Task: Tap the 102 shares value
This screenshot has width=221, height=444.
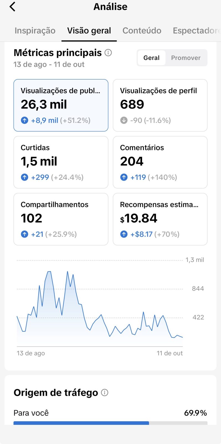Action: click(32, 218)
